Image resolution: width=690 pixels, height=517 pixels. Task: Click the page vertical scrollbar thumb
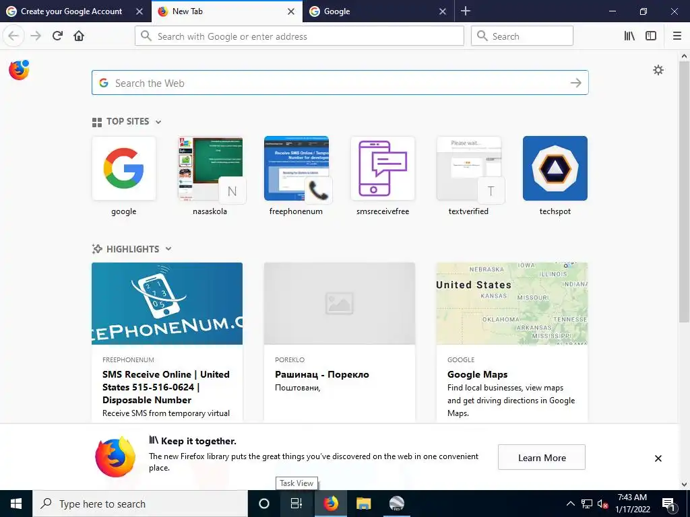684,191
